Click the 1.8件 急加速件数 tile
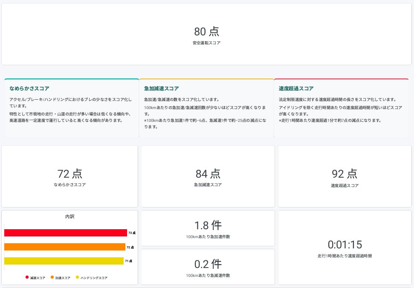The width and height of the screenshot is (414, 288). [x=208, y=228]
